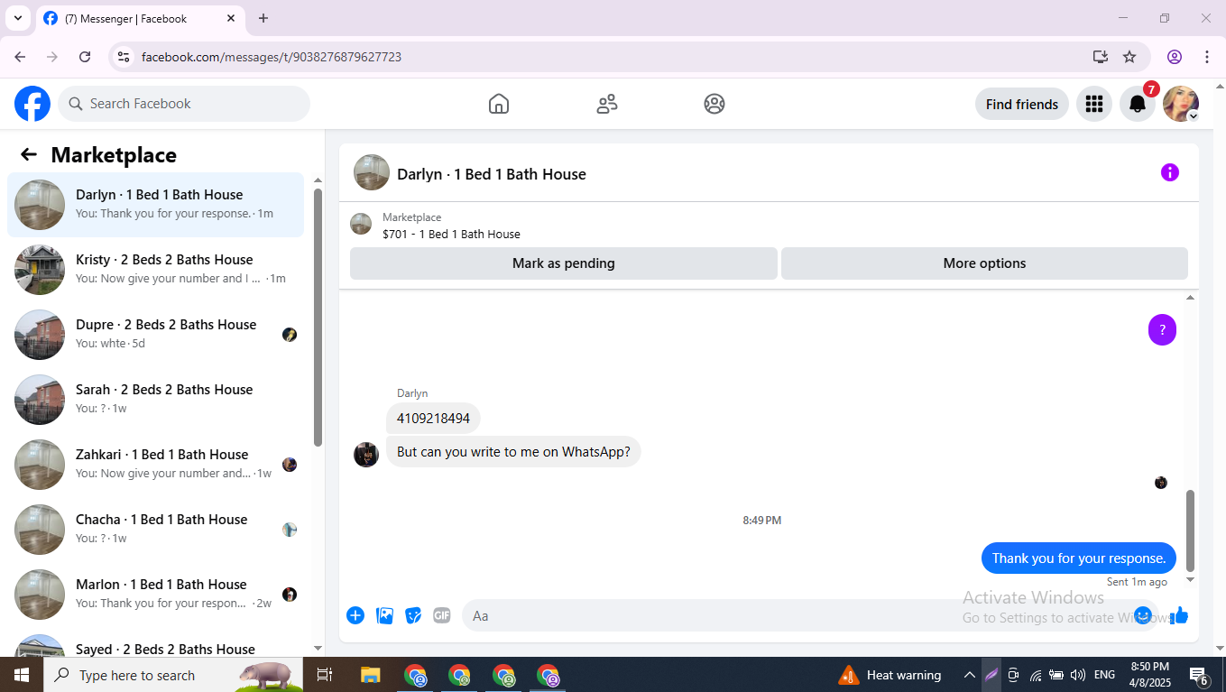The image size is (1226, 692).
Task: Click the Thank you for your response bubble
Action: coord(1079,558)
